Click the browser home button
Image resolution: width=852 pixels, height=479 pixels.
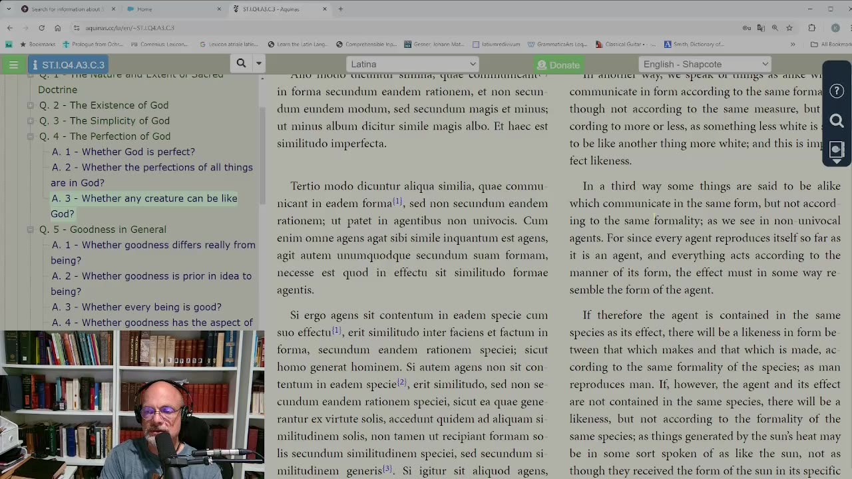point(58,28)
